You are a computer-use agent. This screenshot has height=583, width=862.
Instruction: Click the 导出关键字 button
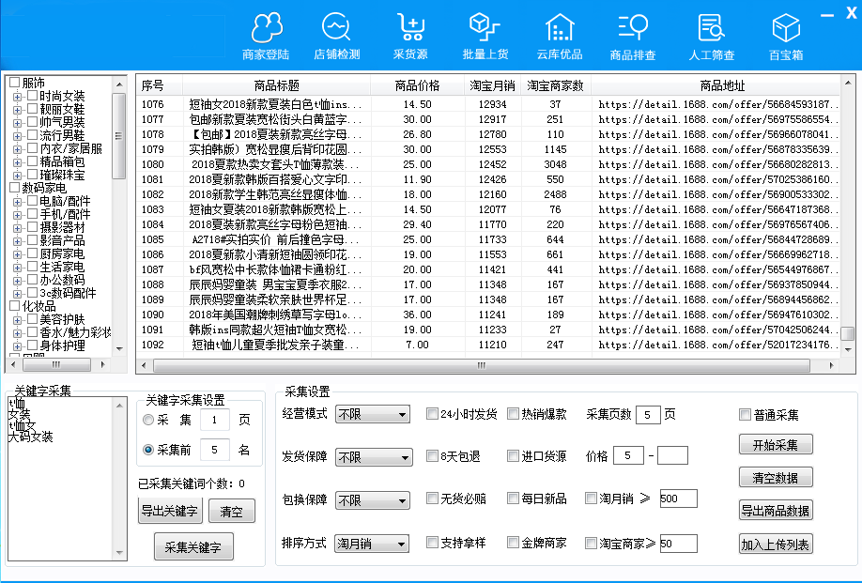point(169,511)
